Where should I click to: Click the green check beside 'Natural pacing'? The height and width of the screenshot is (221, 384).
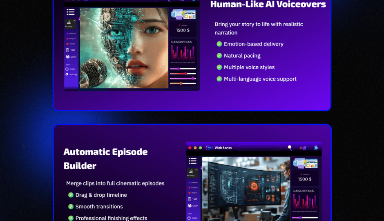pyautogui.click(x=219, y=56)
